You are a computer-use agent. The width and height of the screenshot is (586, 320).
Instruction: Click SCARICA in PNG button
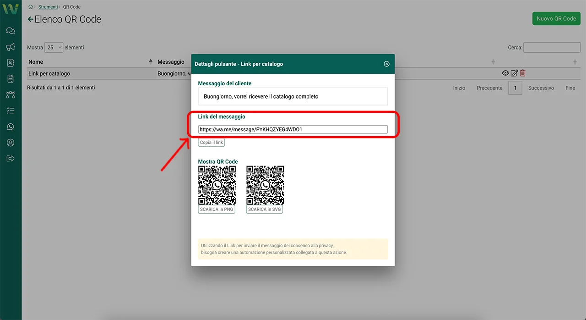click(x=217, y=210)
